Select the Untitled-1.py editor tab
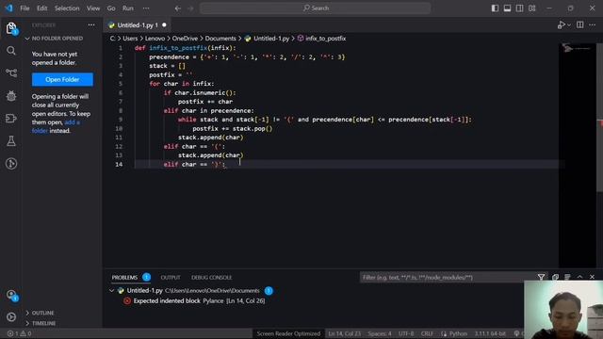 (x=137, y=25)
